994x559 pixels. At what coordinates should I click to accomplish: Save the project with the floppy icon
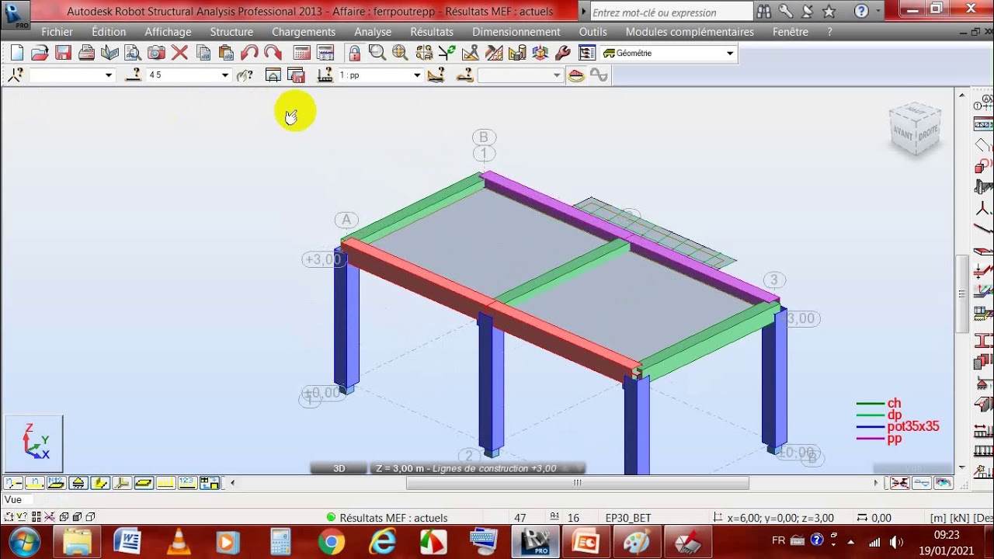(x=63, y=53)
